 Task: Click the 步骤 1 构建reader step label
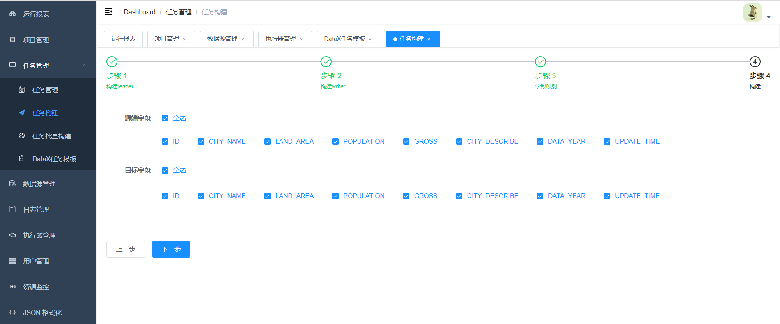(120, 81)
